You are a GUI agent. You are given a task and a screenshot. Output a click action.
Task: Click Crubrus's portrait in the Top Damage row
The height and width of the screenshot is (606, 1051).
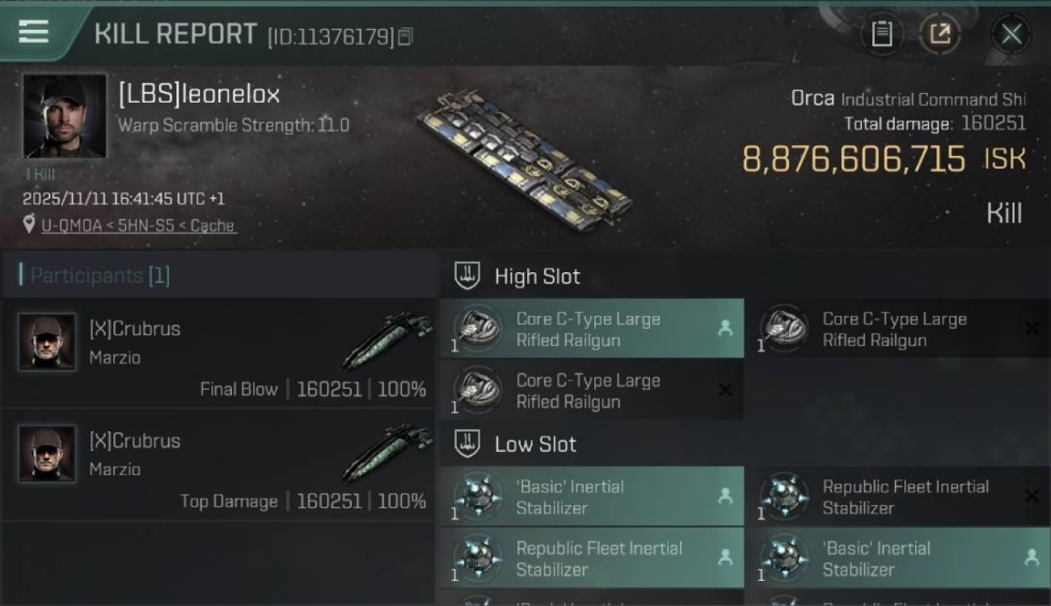pyautogui.click(x=47, y=454)
